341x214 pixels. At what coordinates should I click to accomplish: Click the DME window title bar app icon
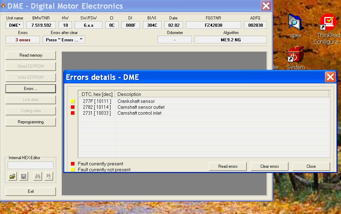coord(3,6)
